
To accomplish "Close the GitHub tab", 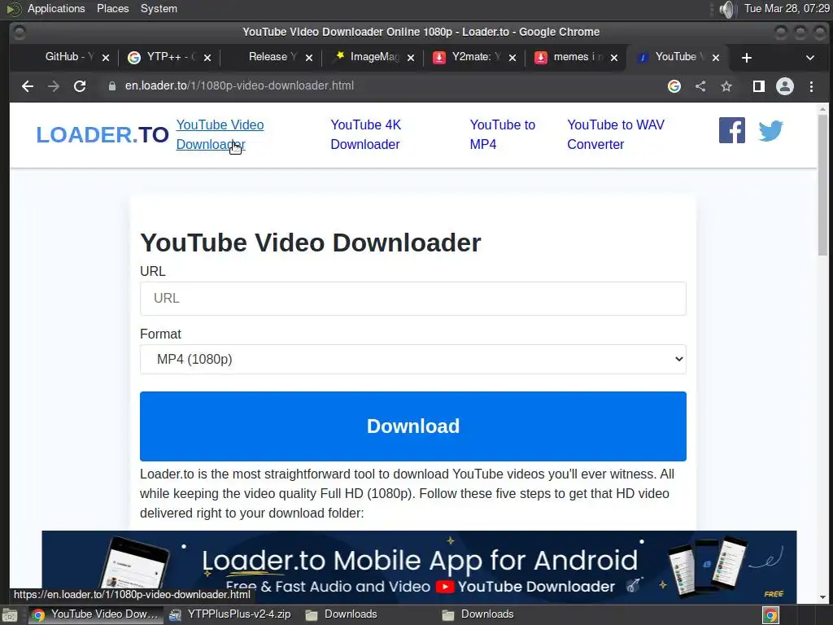I will (106, 58).
